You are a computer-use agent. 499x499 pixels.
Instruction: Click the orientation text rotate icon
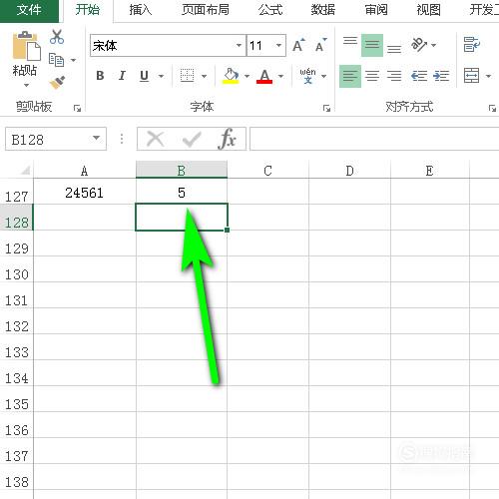coord(419,45)
